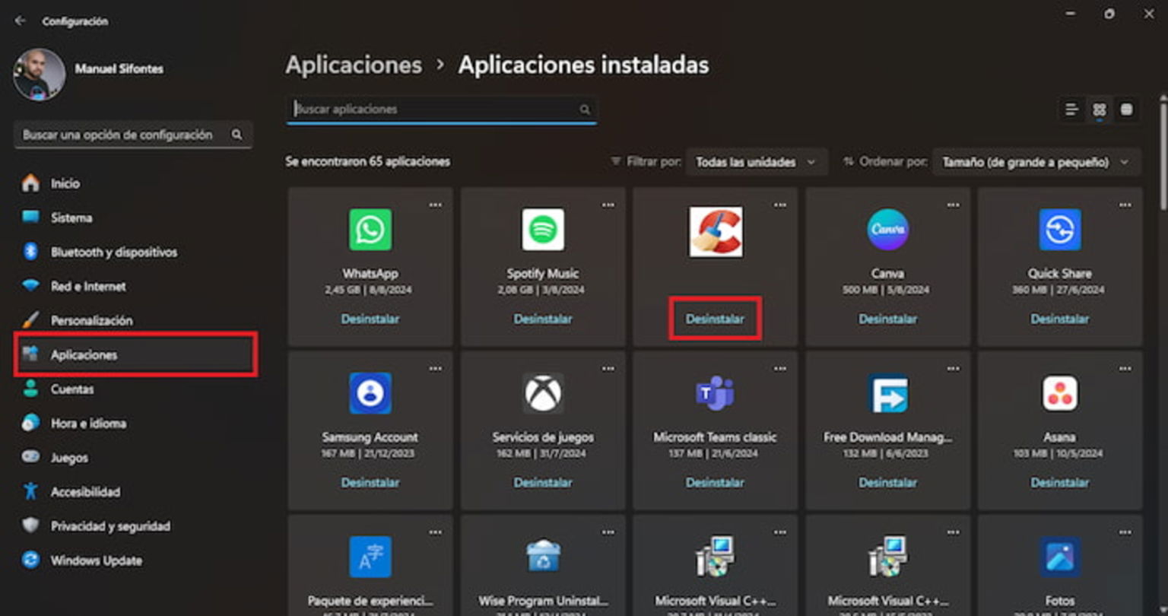Click the Microsoft Teams classic icon

[716, 393]
